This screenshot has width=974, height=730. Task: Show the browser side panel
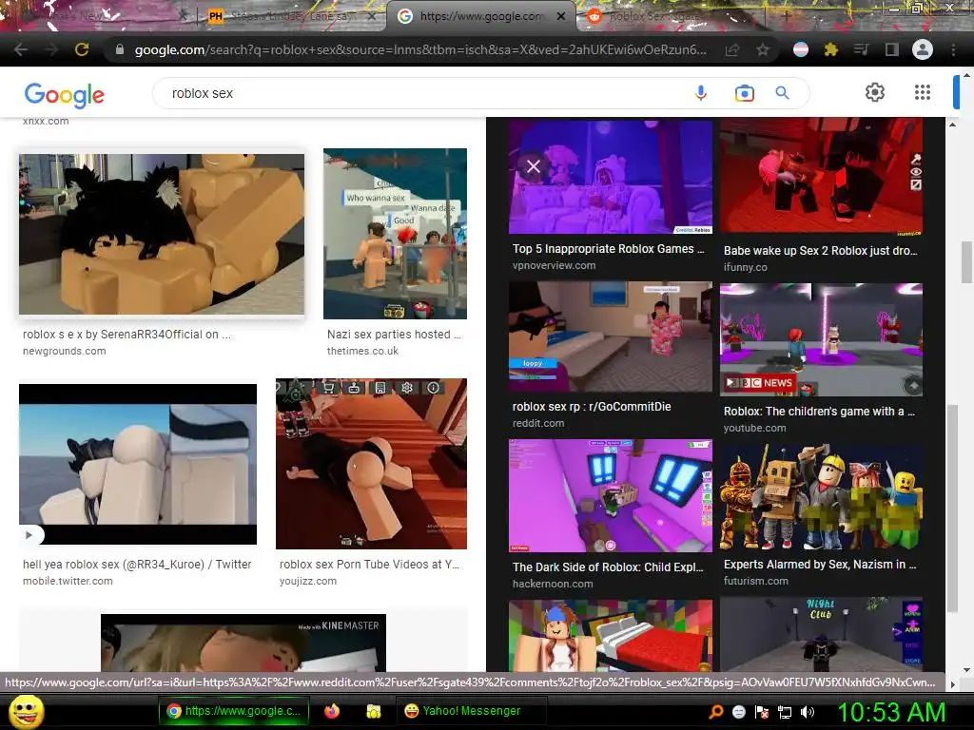(891, 49)
